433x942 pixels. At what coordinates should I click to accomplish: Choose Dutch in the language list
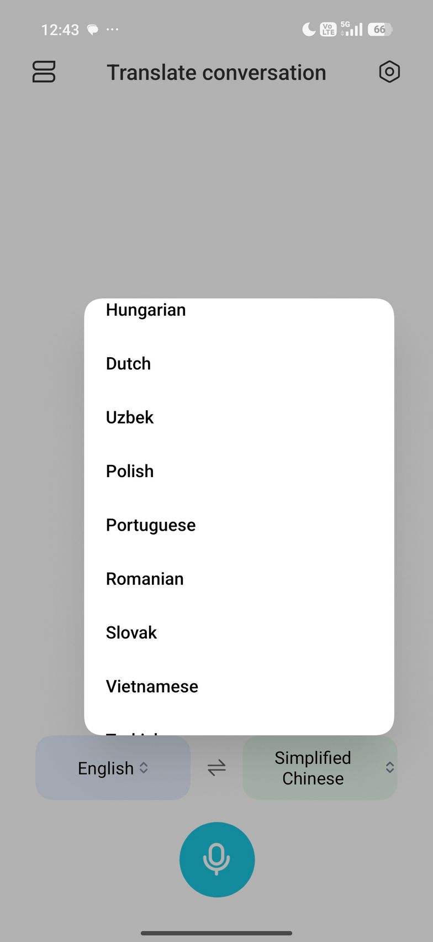(129, 364)
